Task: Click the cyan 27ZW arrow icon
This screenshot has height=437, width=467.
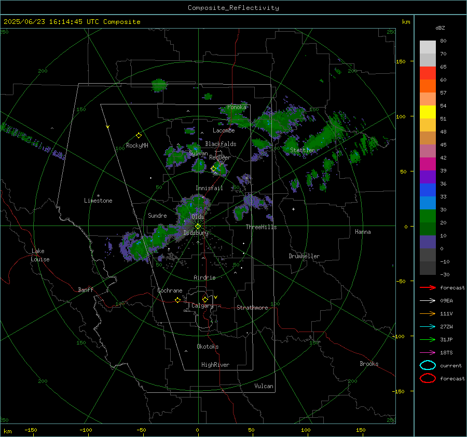Action: coord(428,327)
